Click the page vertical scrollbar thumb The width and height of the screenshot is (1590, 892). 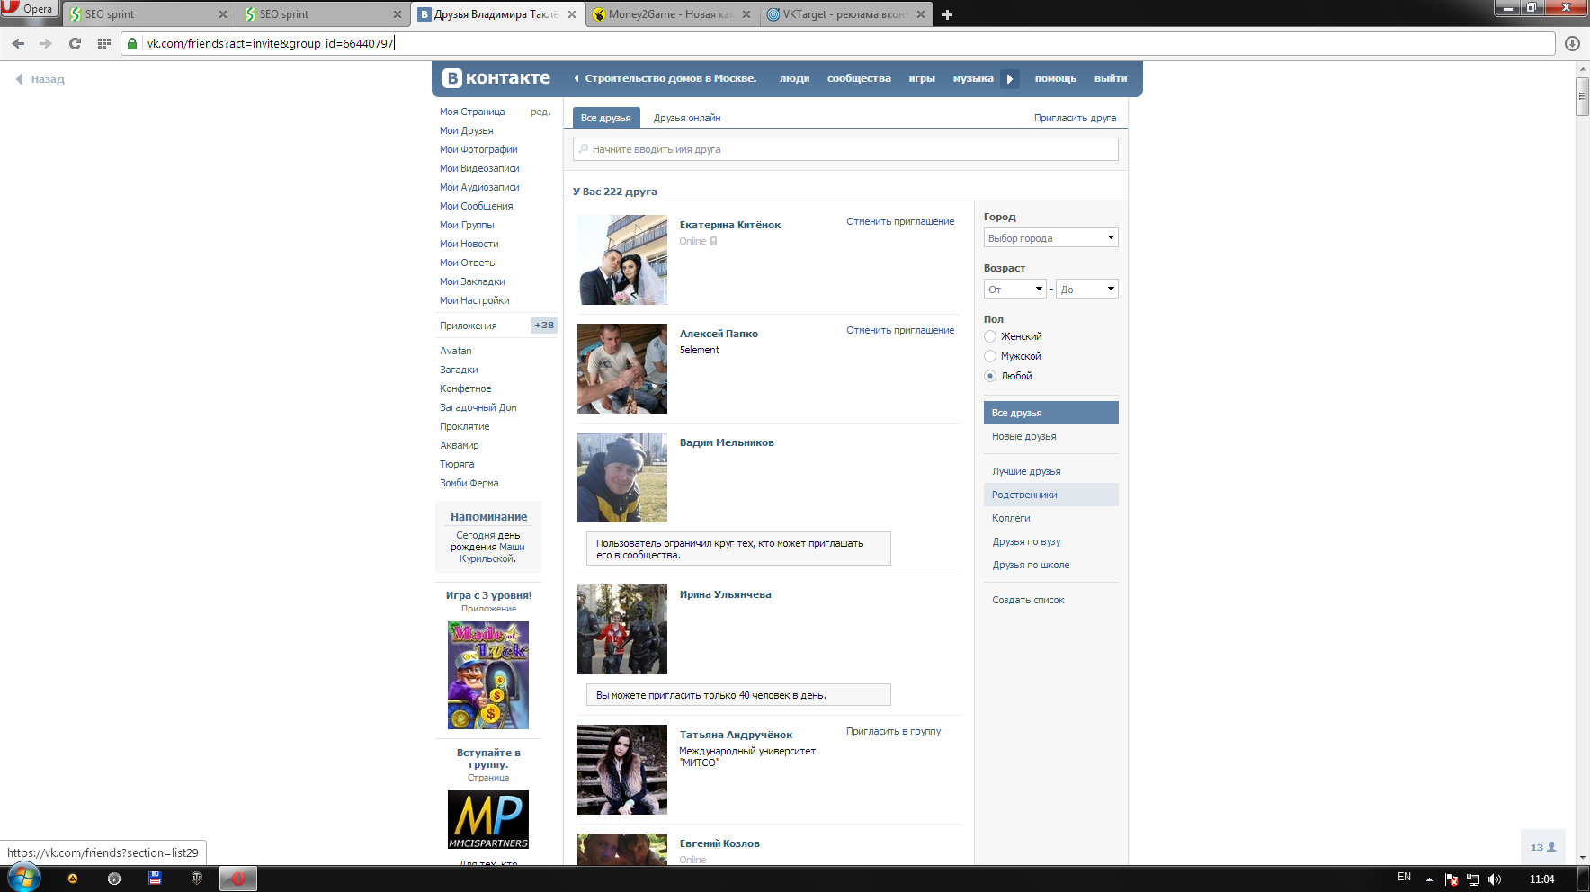(x=1583, y=97)
